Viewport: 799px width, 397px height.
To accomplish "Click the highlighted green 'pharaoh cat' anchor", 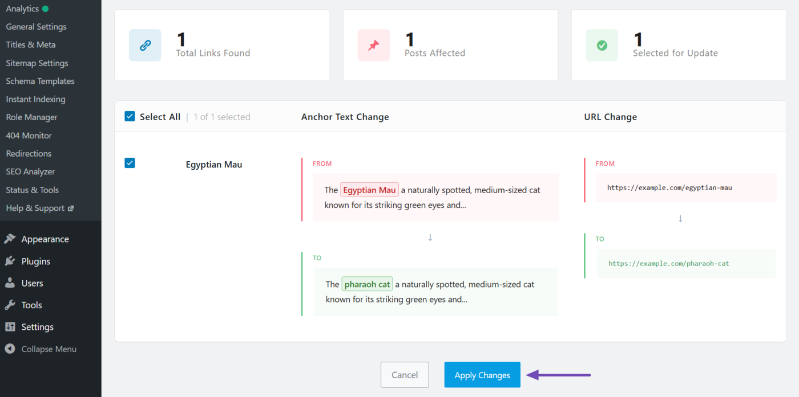I will [x=367, y=284].
